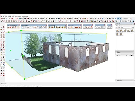Image resolution: width=135 pixels, height=101 pixels.
Task: Click the green scale grip at bottom corner of bounding box
Action: 24,79
